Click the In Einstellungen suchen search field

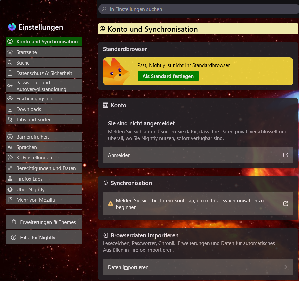pyautogui.click(x=198, y=9)
